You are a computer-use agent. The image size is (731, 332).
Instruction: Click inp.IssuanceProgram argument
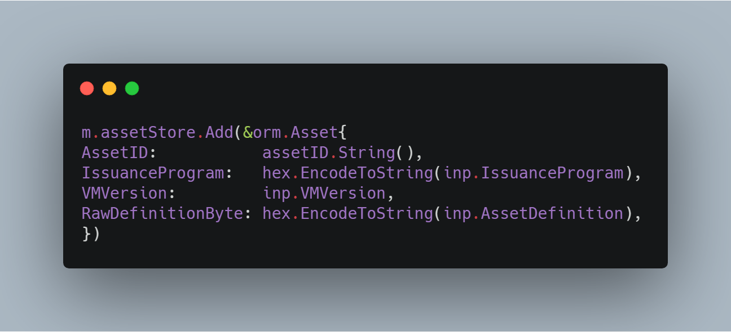533,173
